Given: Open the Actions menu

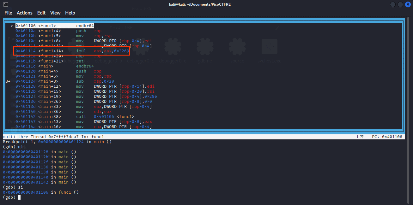Looking at the screenshot, I should (x=25, y=13).
